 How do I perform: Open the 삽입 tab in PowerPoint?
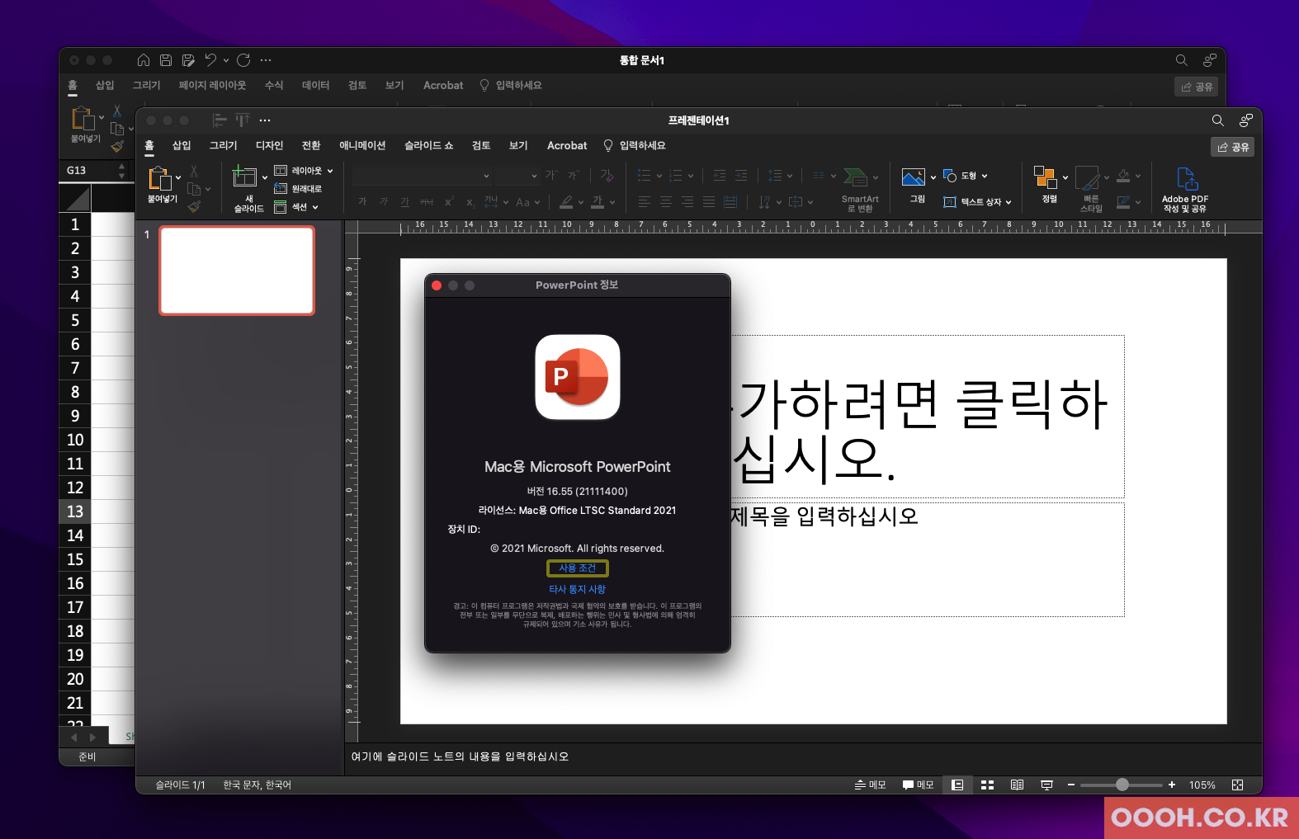point(182,145)
